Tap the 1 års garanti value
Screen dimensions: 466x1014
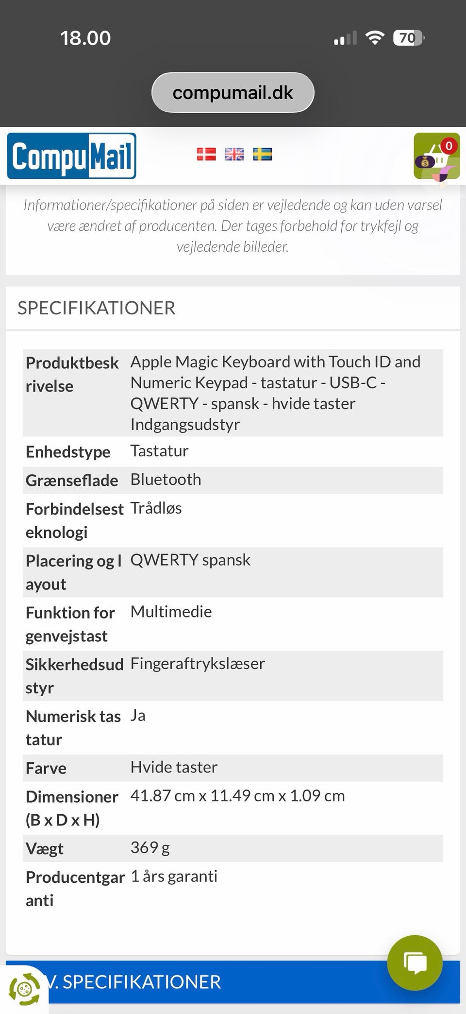174,877
